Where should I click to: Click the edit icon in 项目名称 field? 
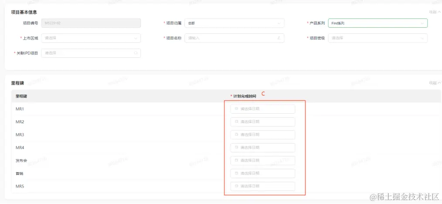pyautogui.click(x=279, y=38)
